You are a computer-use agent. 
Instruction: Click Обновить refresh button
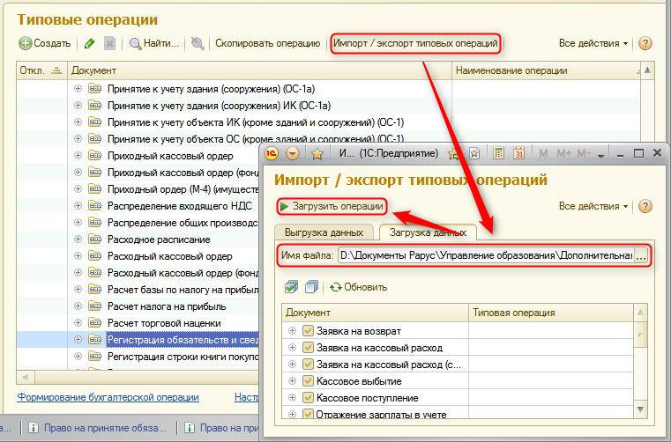[x=358, y=287]
